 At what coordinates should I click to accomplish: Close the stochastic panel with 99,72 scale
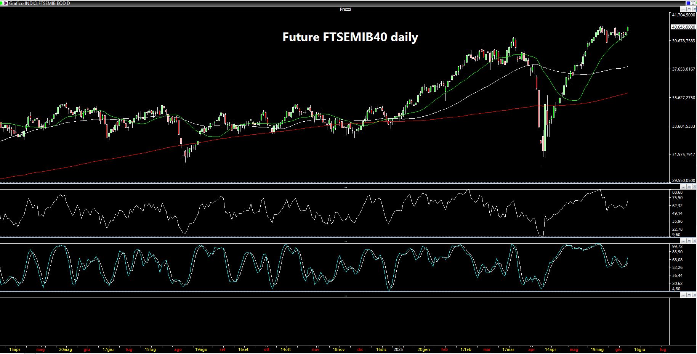coord(694,241)
